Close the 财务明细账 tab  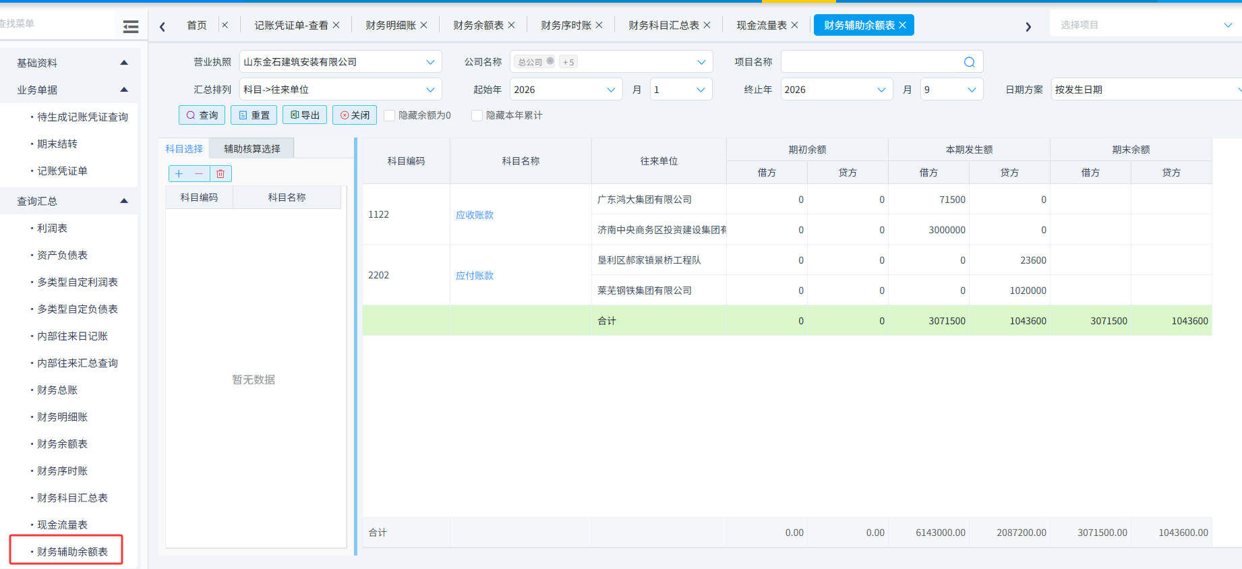(x=423, y=25)
